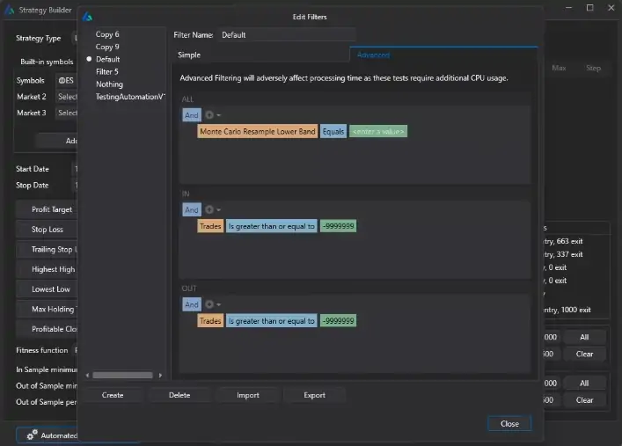Screen dimensions: 622x446
Task: Click the app logo in Edit Filters title bar
Action: pos(87,17)
